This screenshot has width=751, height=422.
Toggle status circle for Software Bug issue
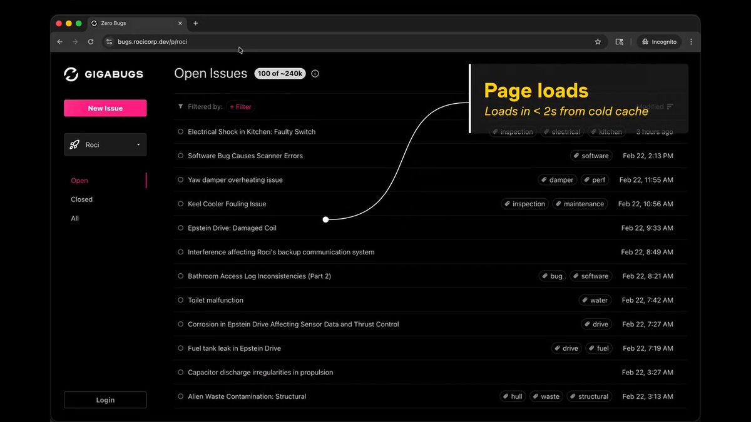[181, 156]
